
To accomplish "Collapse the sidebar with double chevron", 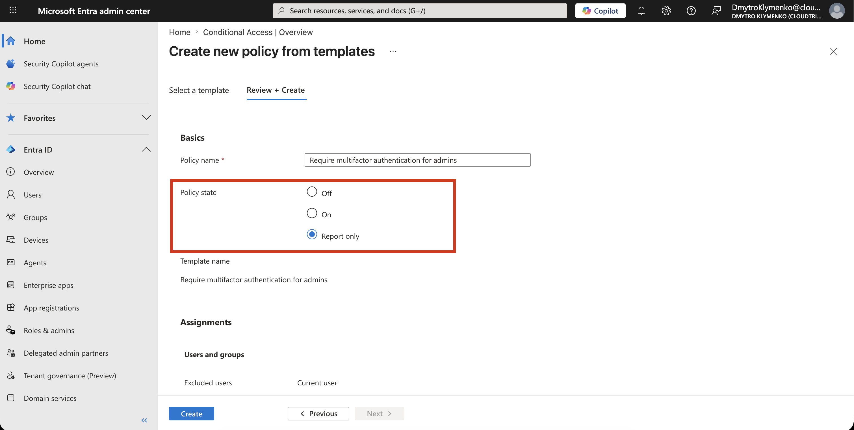I will tap(144, 420).
